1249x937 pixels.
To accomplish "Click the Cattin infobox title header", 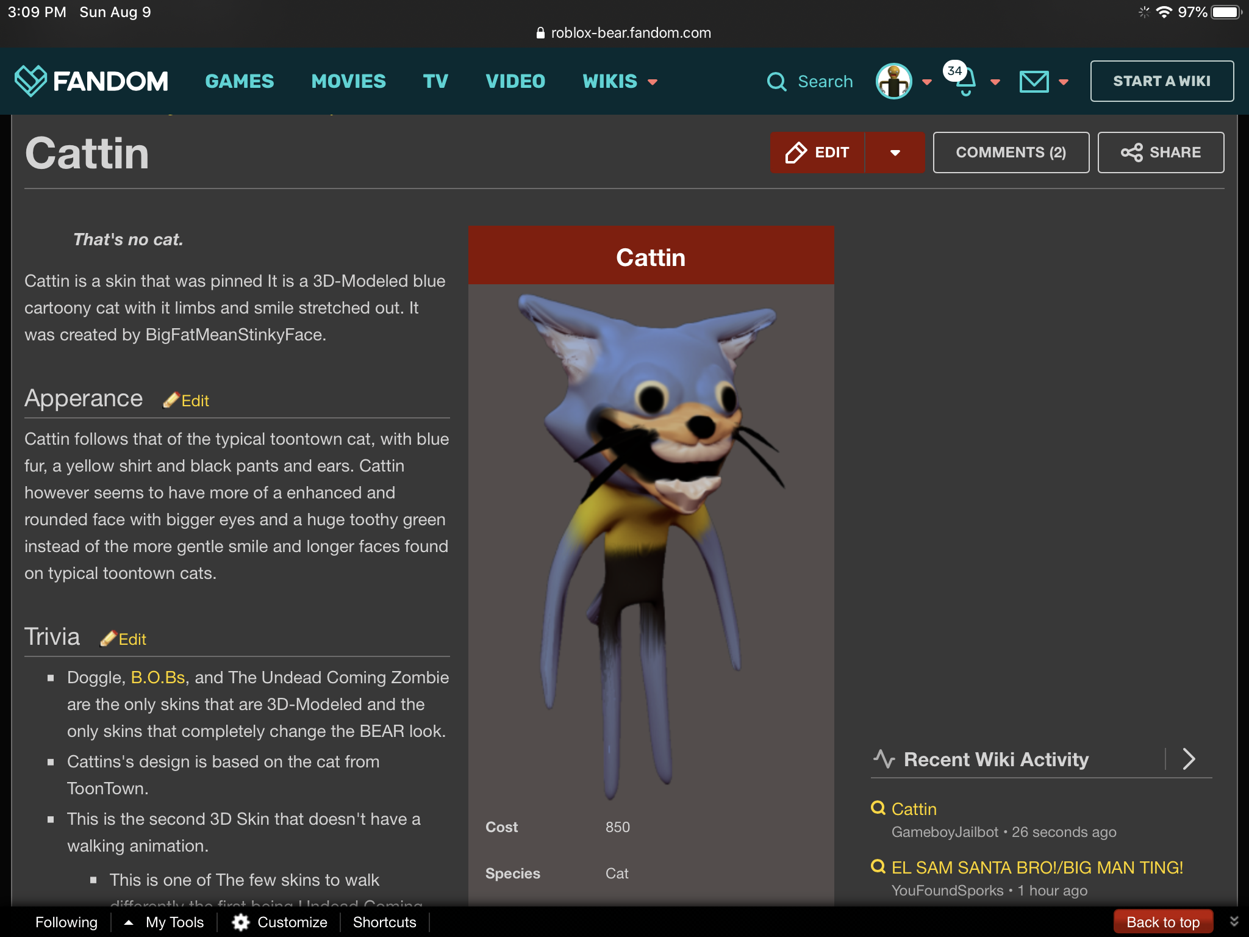I will tap(651, 256).
